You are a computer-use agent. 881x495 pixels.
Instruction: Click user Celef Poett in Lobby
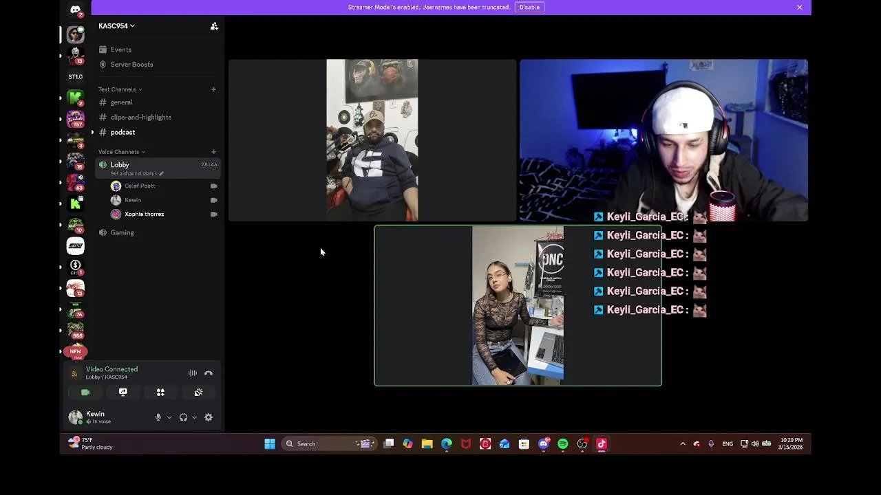140,186
